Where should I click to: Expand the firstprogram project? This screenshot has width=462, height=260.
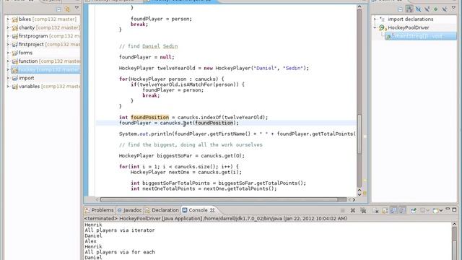pyautogui.click(x=8, y=36)
